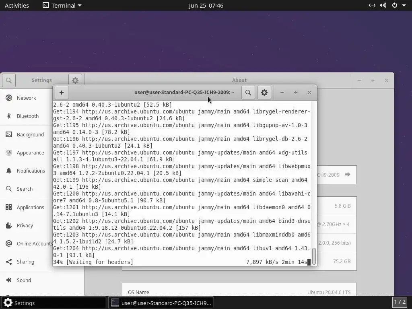The width and height of the screenshot is (412, 309).
Task: Click the About title in Settings header
Action: click(x=239, y=80)
